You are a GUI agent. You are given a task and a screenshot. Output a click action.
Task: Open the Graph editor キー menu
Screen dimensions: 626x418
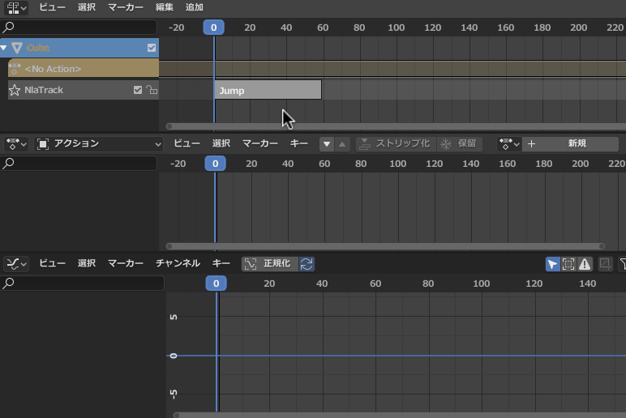tap(221, 263)
